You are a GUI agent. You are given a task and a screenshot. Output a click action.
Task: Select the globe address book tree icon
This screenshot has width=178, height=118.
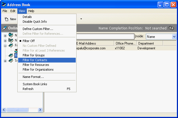[11, 35]
